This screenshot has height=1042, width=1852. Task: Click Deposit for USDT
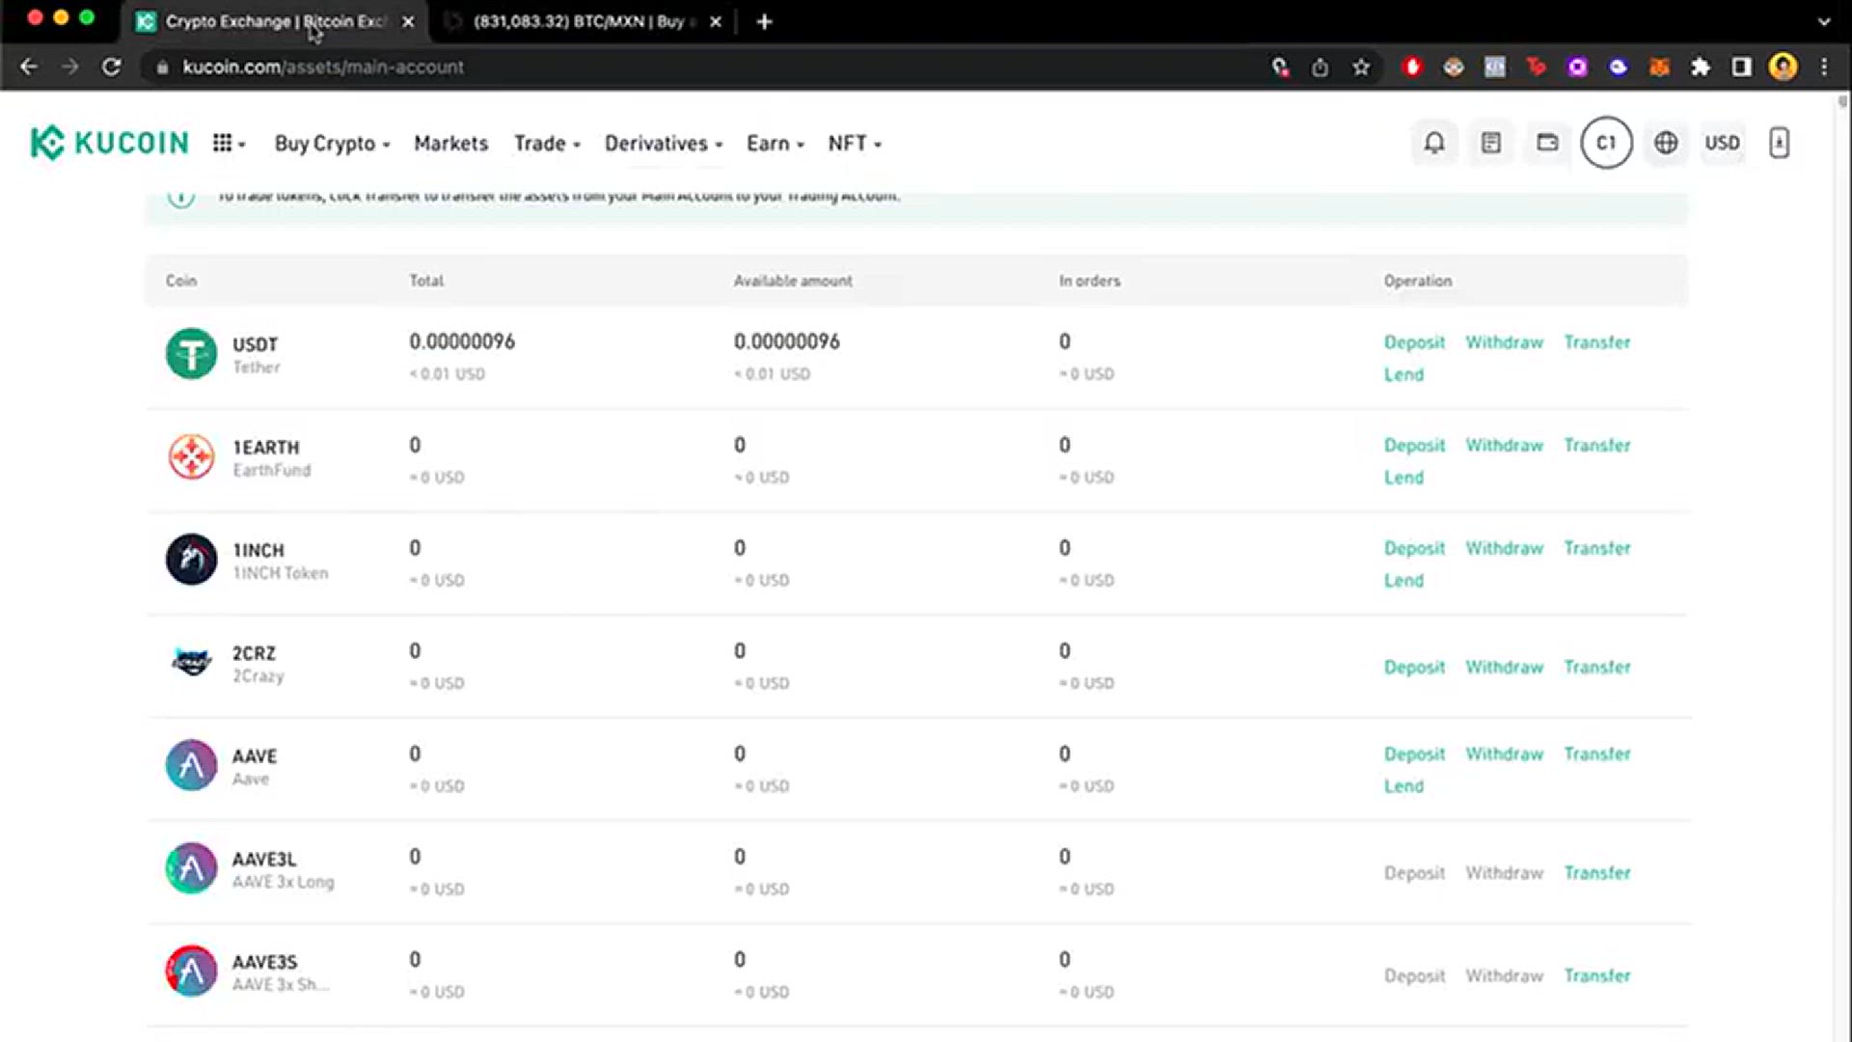coord(1414,343)
